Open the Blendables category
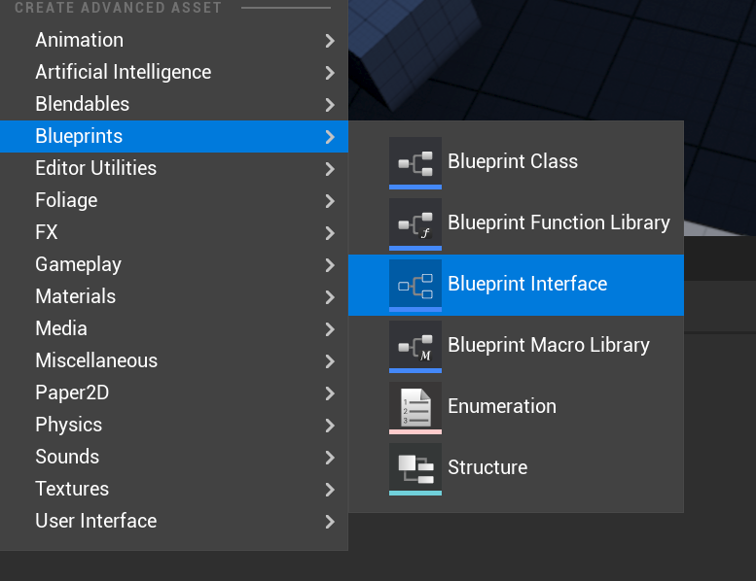 [82, 104]
